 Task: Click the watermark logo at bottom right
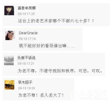[89, 95]
